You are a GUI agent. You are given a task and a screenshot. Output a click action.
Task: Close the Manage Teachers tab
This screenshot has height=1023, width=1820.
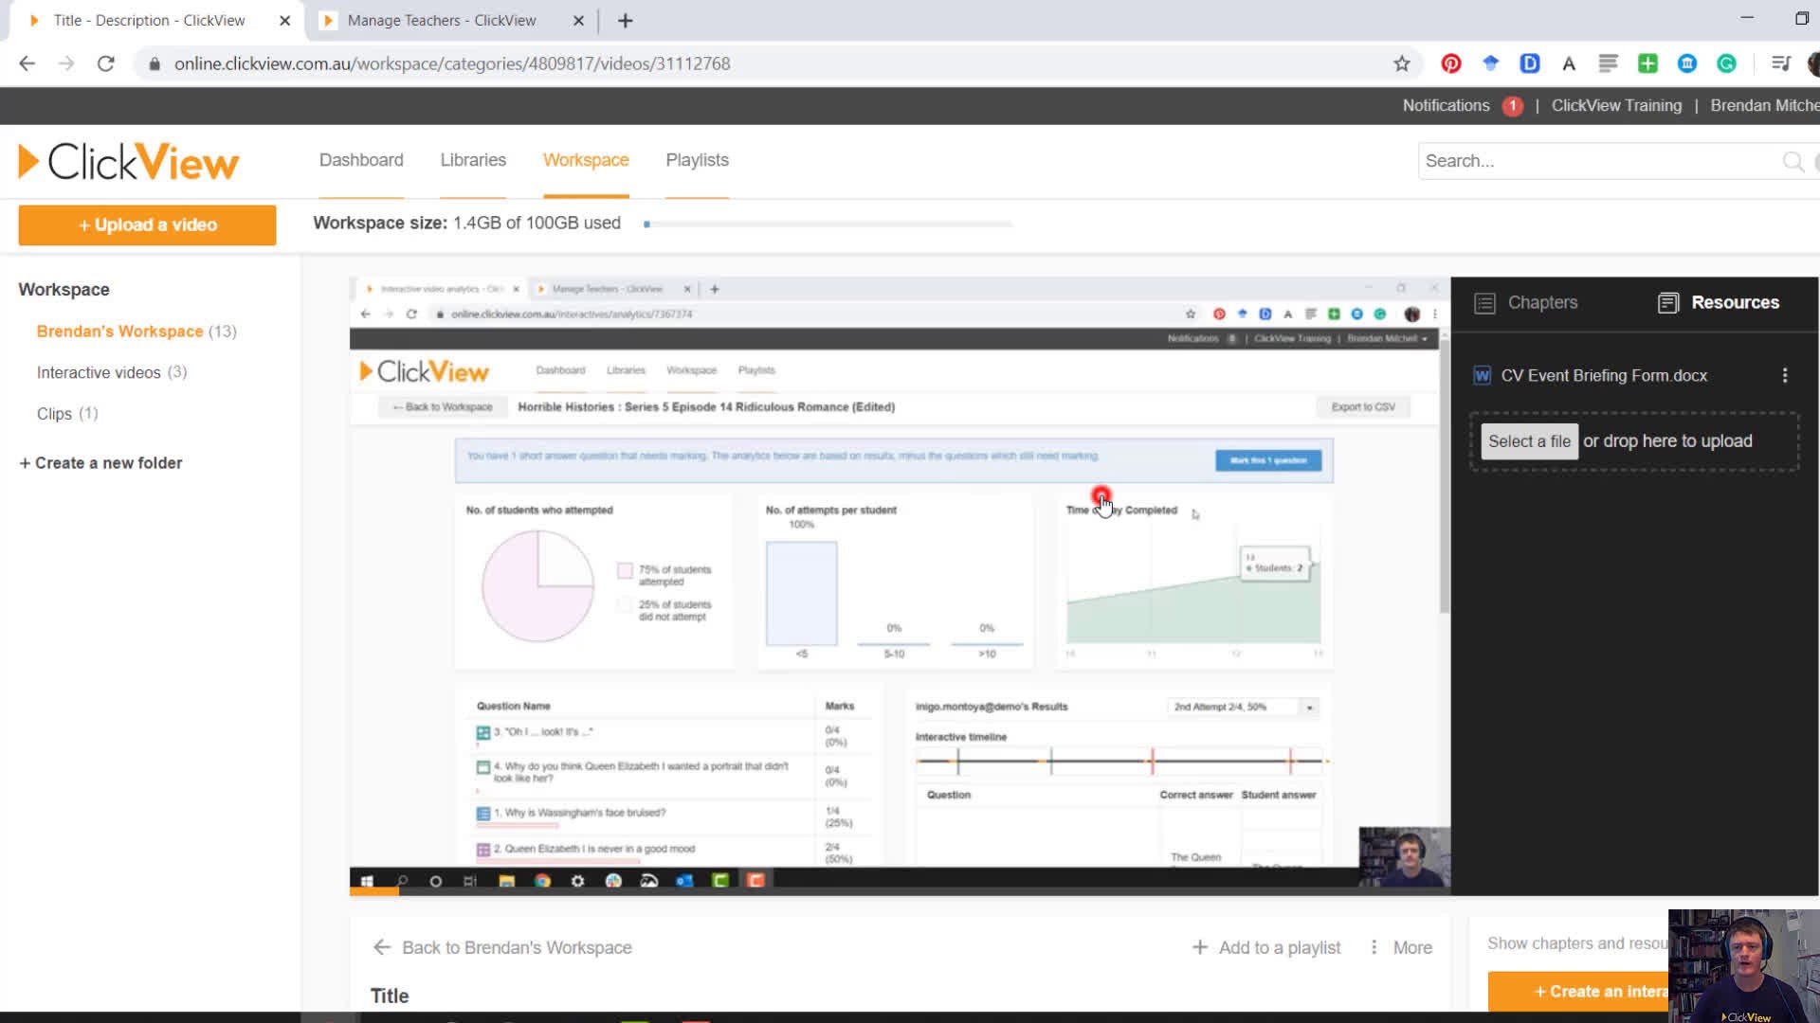[x=578, y=21]
